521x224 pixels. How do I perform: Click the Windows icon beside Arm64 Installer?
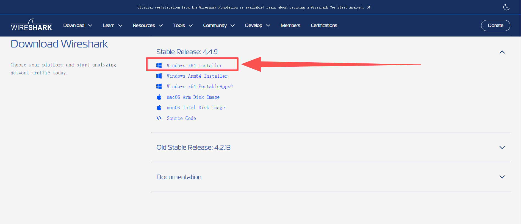(159, 76)
